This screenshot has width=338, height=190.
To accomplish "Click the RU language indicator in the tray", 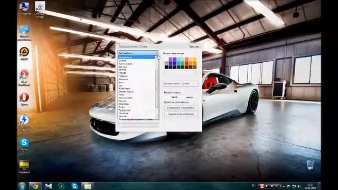I will (253, 185).
